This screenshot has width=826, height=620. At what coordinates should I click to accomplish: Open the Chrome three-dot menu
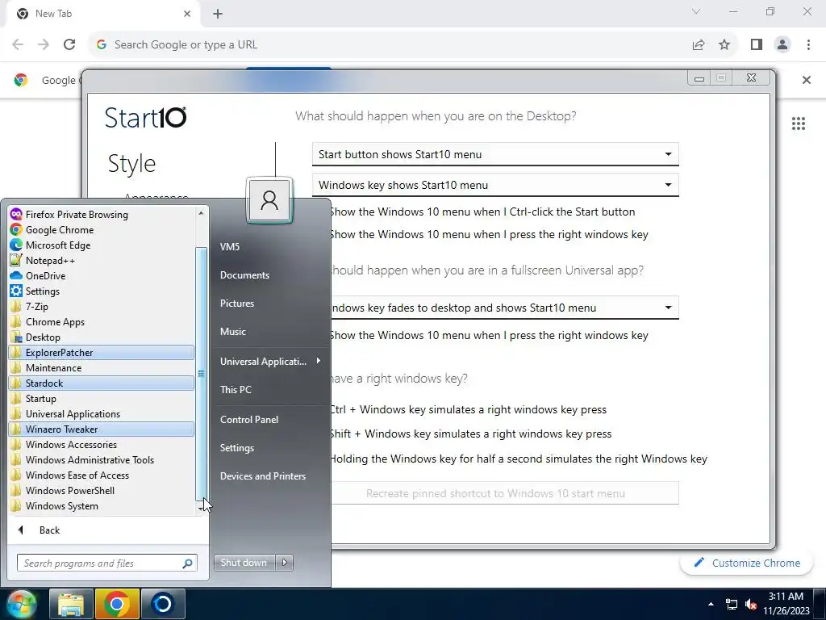[808, 45]
